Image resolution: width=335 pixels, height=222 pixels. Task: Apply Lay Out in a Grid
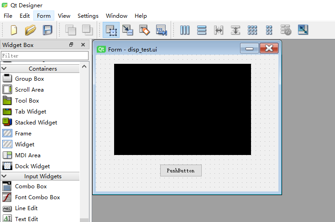(252, 30)
